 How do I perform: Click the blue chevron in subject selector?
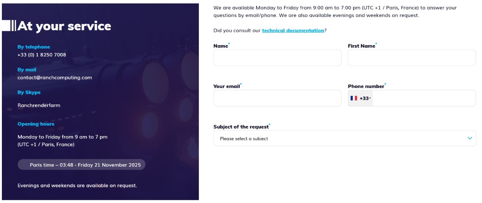coord(470,138)
